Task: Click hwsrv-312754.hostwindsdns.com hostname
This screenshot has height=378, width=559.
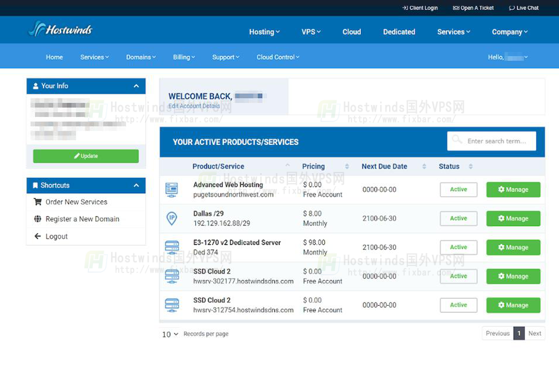Action: point(243,310)
